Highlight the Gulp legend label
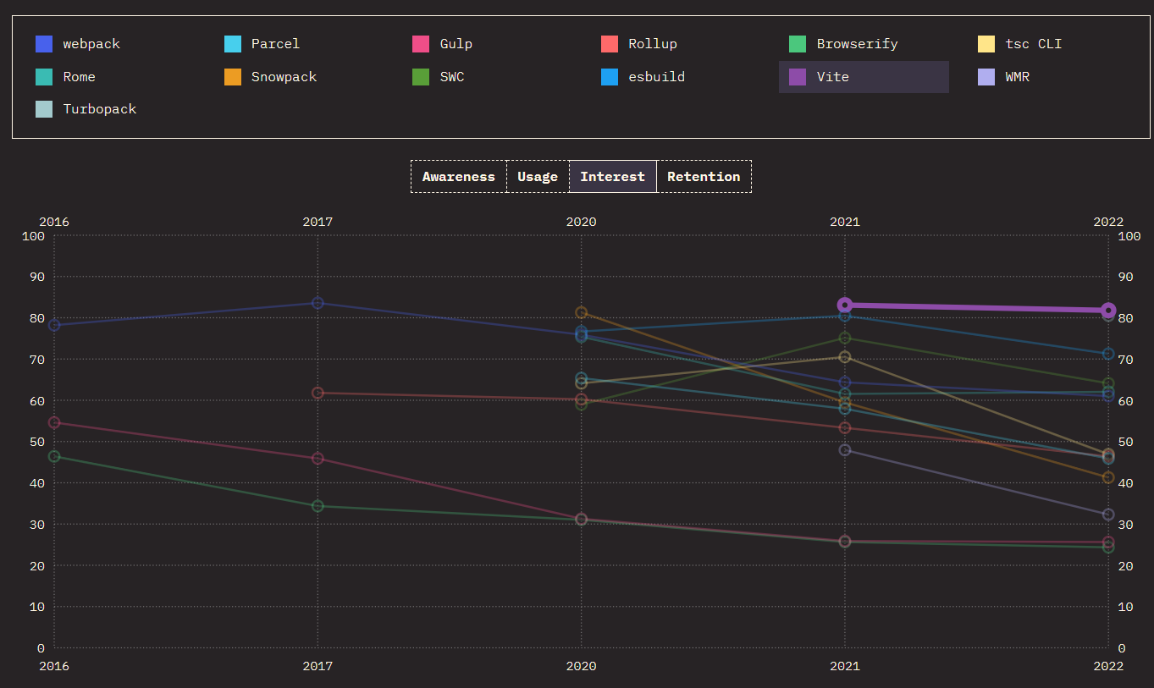The width and height of the screenshot is (1154, 688). pyautogui.click(x=456, y=44)
